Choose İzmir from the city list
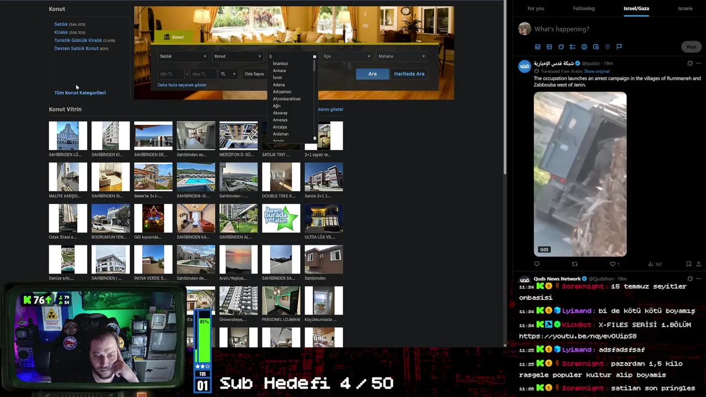The width and height of the screenshot is (706, 397). point(277,78)
